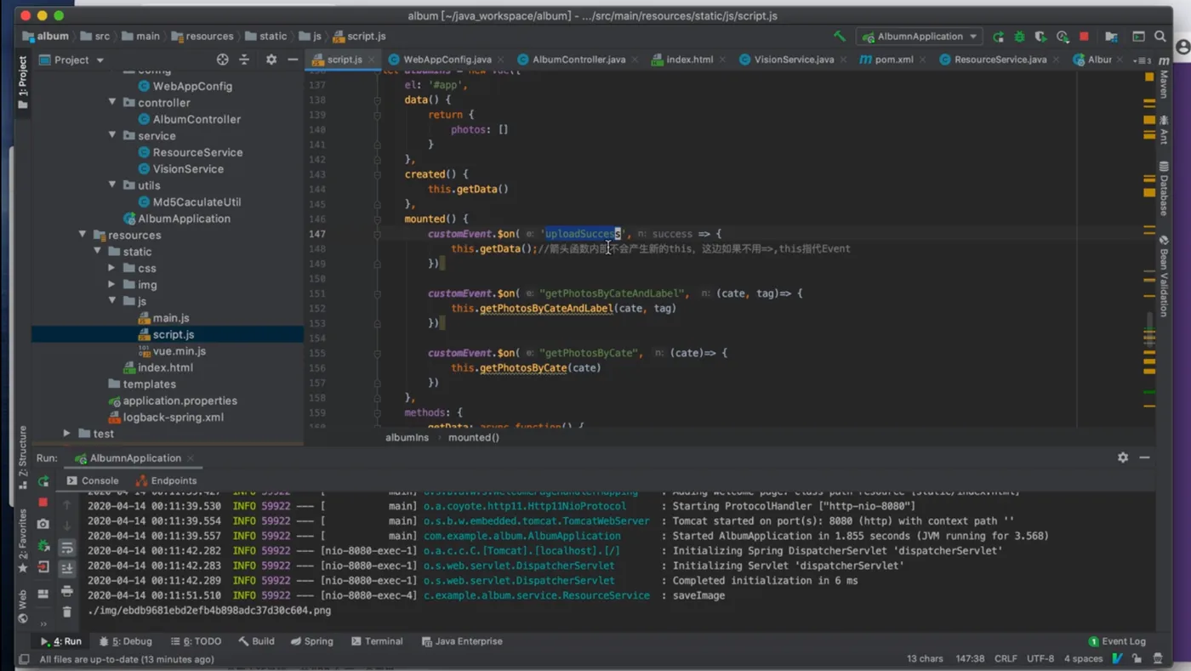Screen dimensions: 1191x671
Task: Click the Clear All trash icon
Action: tap(67, 612)
